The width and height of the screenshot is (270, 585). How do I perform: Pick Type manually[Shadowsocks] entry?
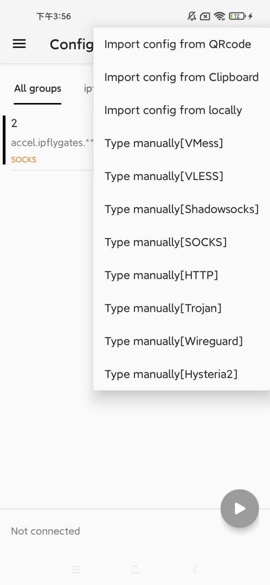182,209
